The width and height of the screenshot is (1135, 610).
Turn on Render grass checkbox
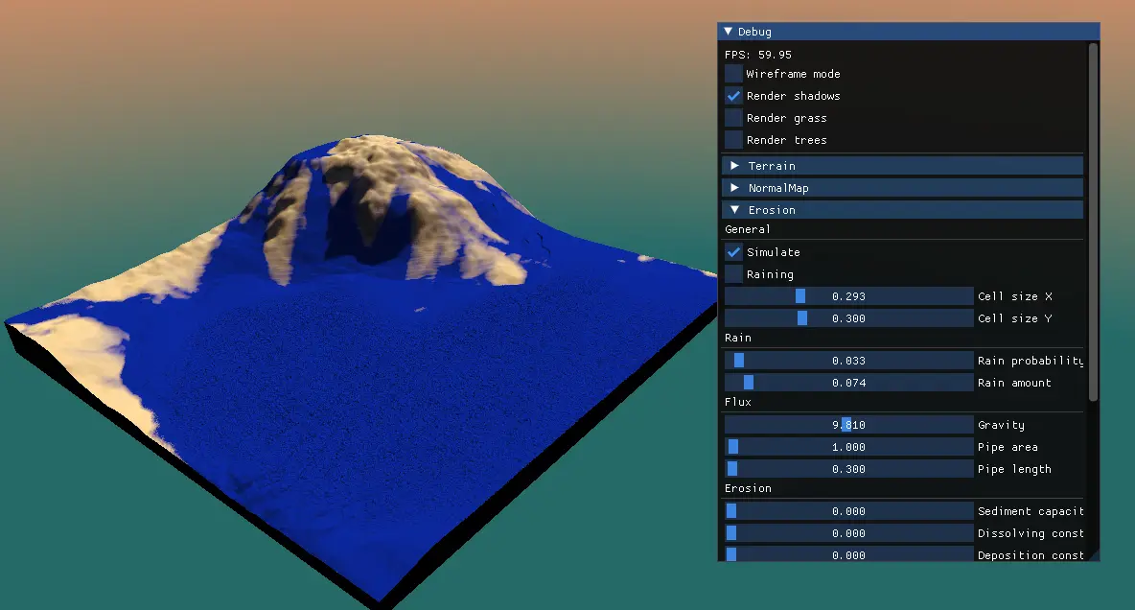(x=733, y=118)
